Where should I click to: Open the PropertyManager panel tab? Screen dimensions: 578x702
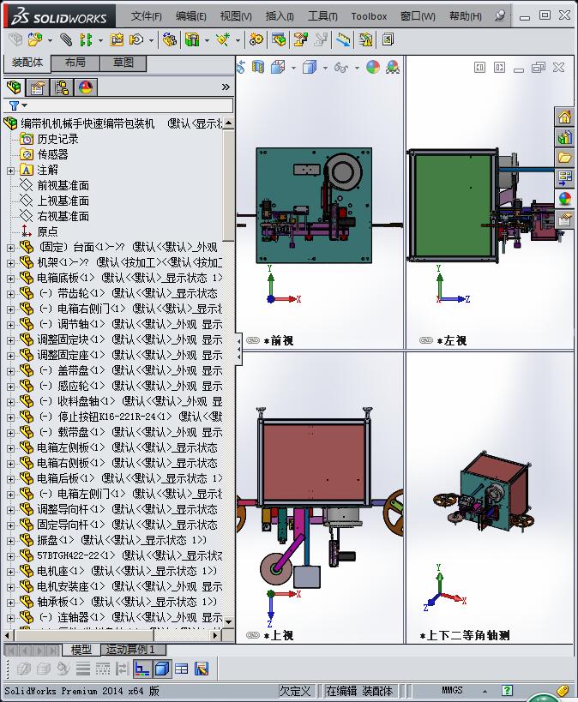point(37,87)
